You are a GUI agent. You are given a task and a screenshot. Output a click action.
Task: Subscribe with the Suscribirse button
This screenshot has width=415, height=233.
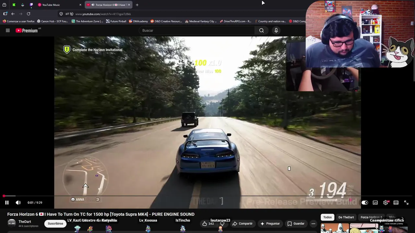pos(55,224)
